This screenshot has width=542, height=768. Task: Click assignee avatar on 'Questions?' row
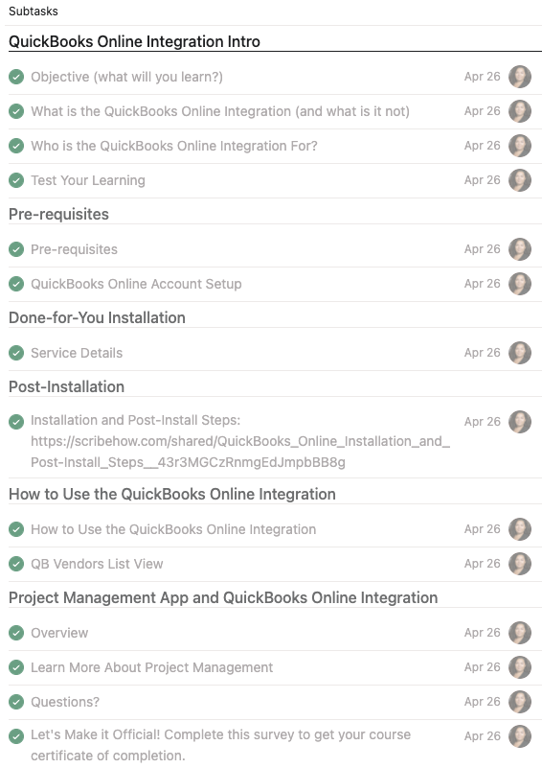[x=520, y=702]
